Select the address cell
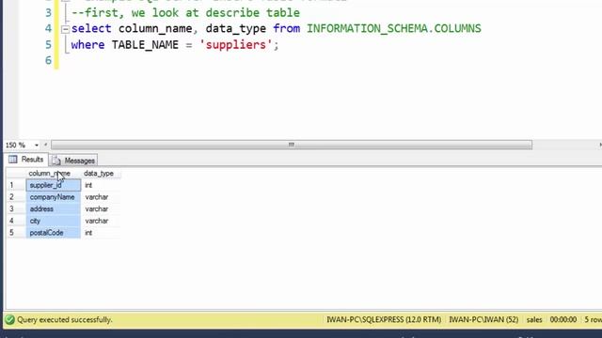The height and width of the screenshot is (338, 602). 54,208
